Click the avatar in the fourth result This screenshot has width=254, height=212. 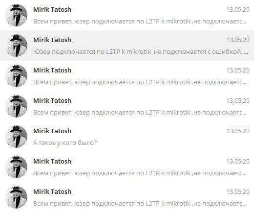pyautogui.click(x=16, y=106)
